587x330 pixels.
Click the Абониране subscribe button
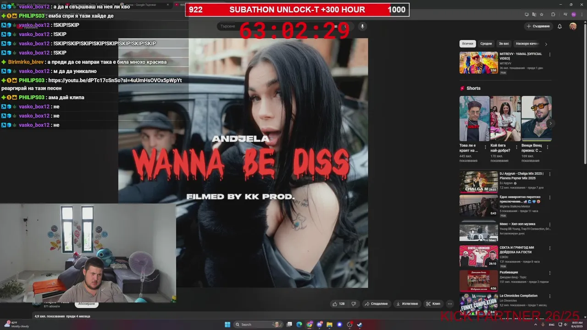87,303
